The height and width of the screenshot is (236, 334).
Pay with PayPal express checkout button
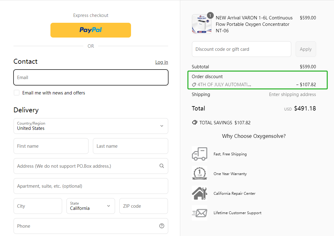point(91,30)
